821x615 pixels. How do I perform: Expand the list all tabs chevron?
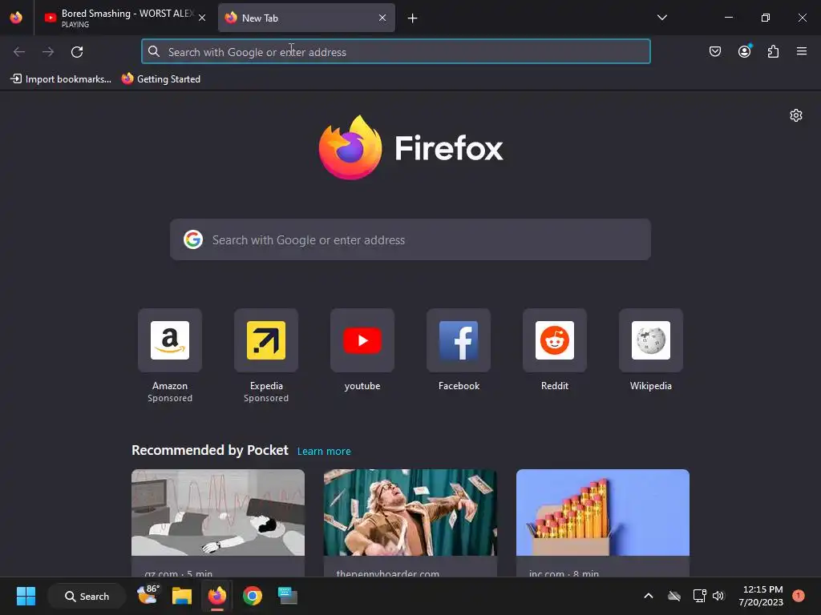click(x=661, y=18)
